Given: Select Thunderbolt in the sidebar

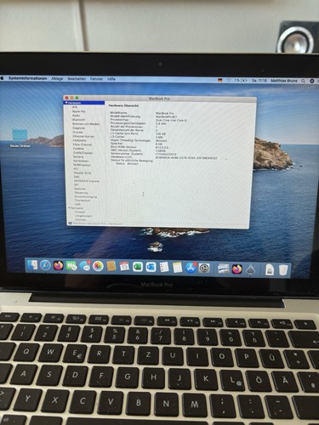Looking at the screenshot, I should pyautogui.click(x=83, y=201).
